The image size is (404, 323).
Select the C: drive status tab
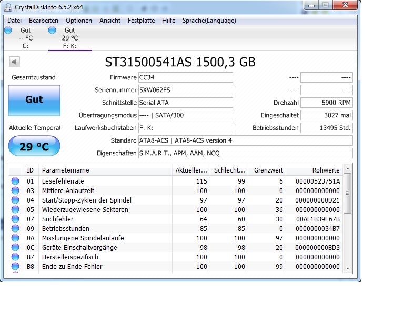25,38
